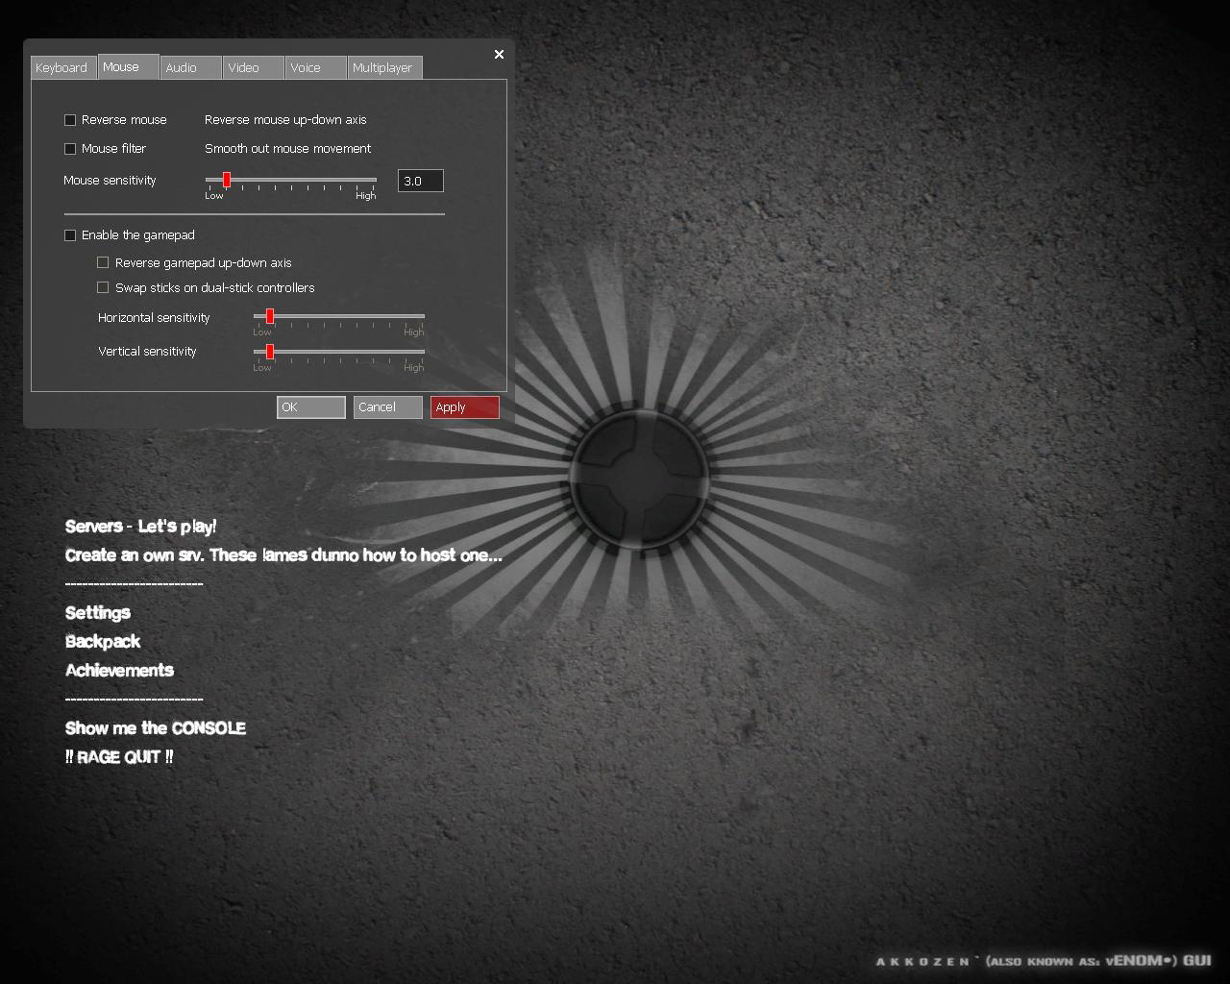Enable Reverse mouse
Screen dimensions: 1230x984
(70, 119)
